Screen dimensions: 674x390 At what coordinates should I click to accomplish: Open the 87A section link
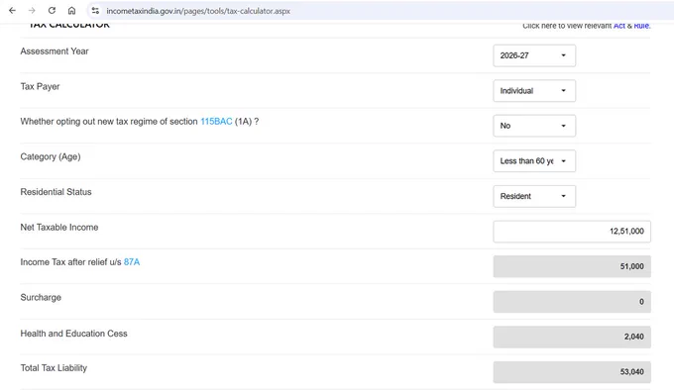coord(132,262)
